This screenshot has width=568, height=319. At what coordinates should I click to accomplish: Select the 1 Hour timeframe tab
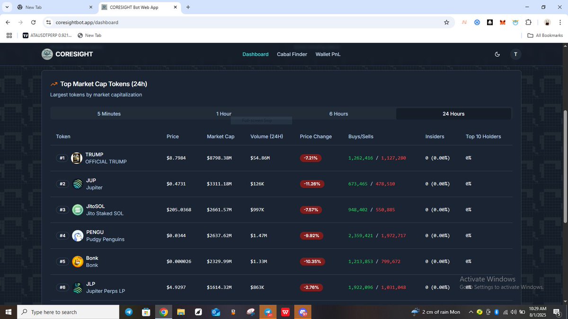pos(224,114)
